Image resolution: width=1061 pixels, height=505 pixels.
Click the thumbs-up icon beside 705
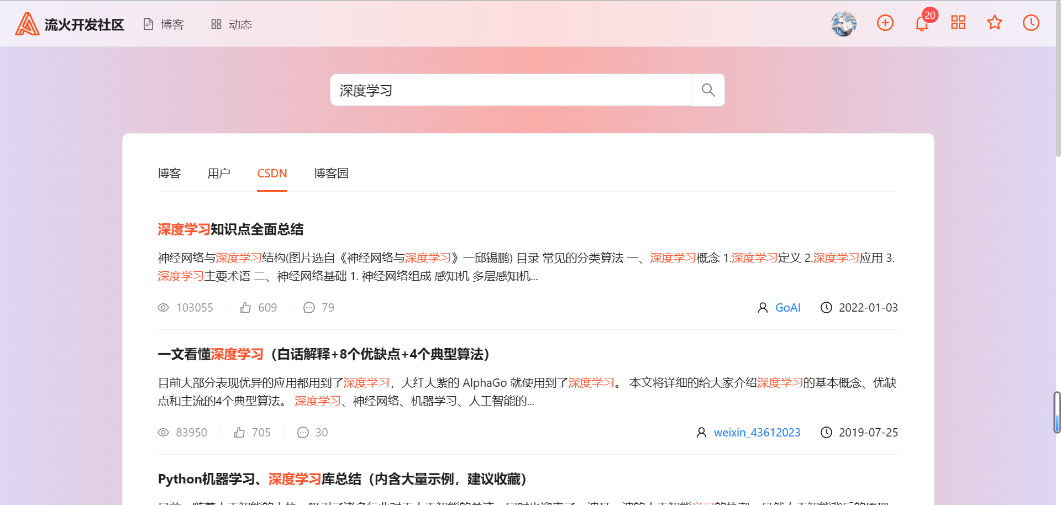pos(239,433)
